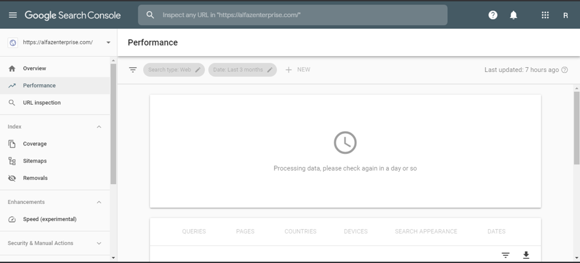Image resolution: width=580 pixels, height=263 pixels.
Task: Click the sidebar scrollbar down arrow
Action: (113, 258)
